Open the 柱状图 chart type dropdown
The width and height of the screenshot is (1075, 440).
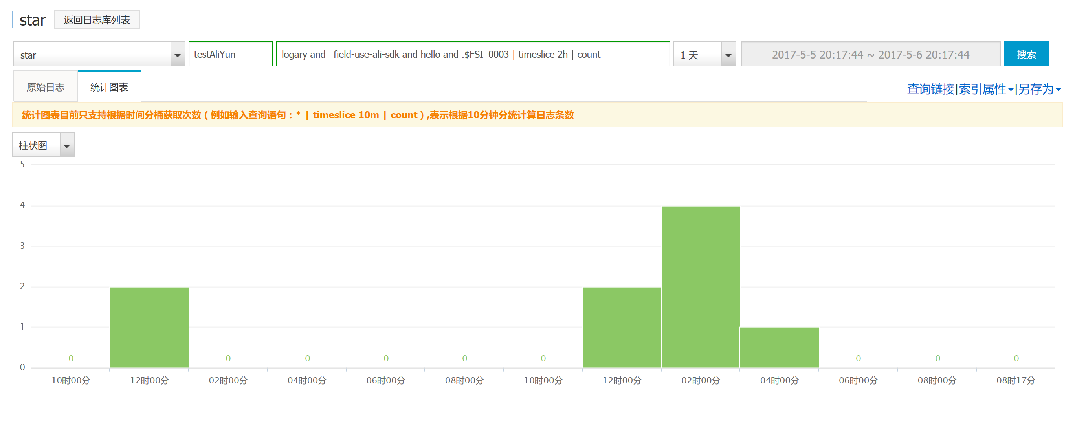(x=66, y=146)
